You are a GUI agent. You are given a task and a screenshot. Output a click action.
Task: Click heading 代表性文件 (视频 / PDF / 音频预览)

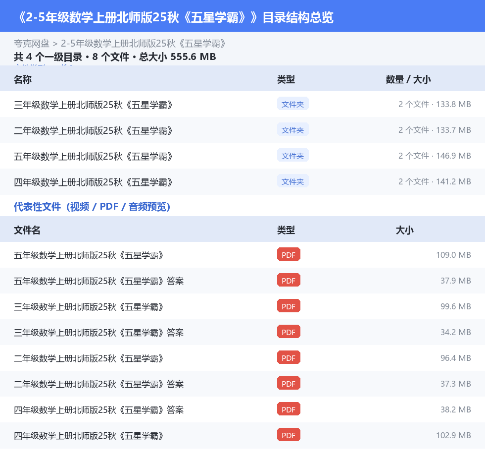pos(92,207)
